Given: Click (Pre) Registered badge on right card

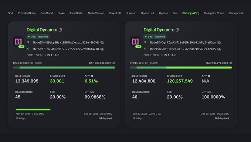Looking at the screenshot, I should [155, 37].
